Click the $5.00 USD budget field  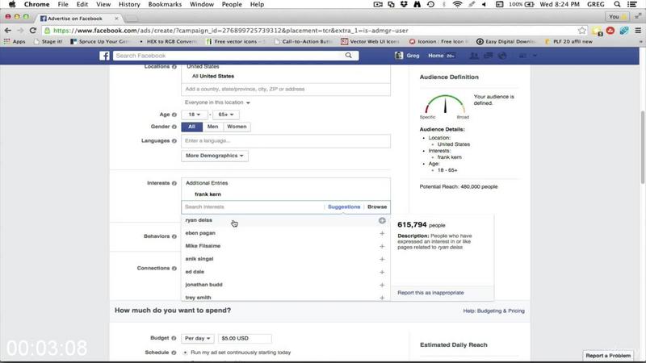pyautogui.click(x=245, y=338)
